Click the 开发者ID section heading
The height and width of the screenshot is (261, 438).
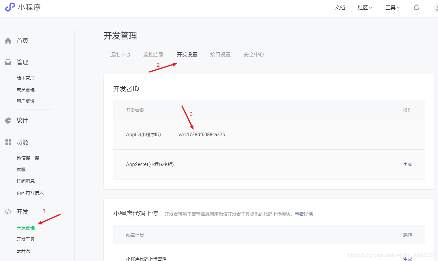126,89
